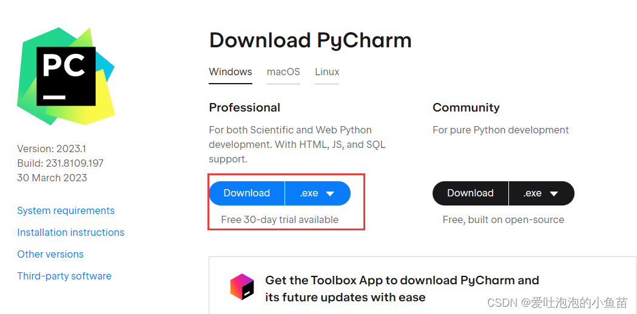This screenshot has height=314, width=637.
Task: Click the JetBrains Toolbox App icon
Action: pyautogui.click(x=242, y=286)
